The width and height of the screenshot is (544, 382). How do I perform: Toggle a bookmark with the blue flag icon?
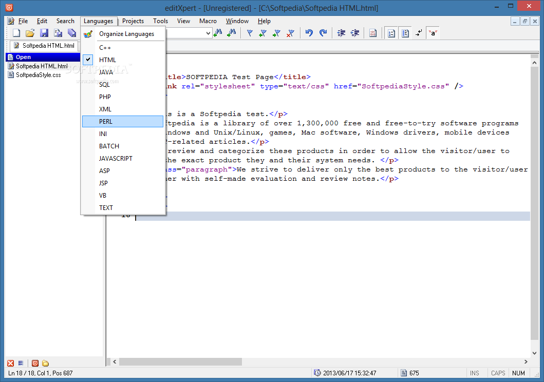coord(250,33)
